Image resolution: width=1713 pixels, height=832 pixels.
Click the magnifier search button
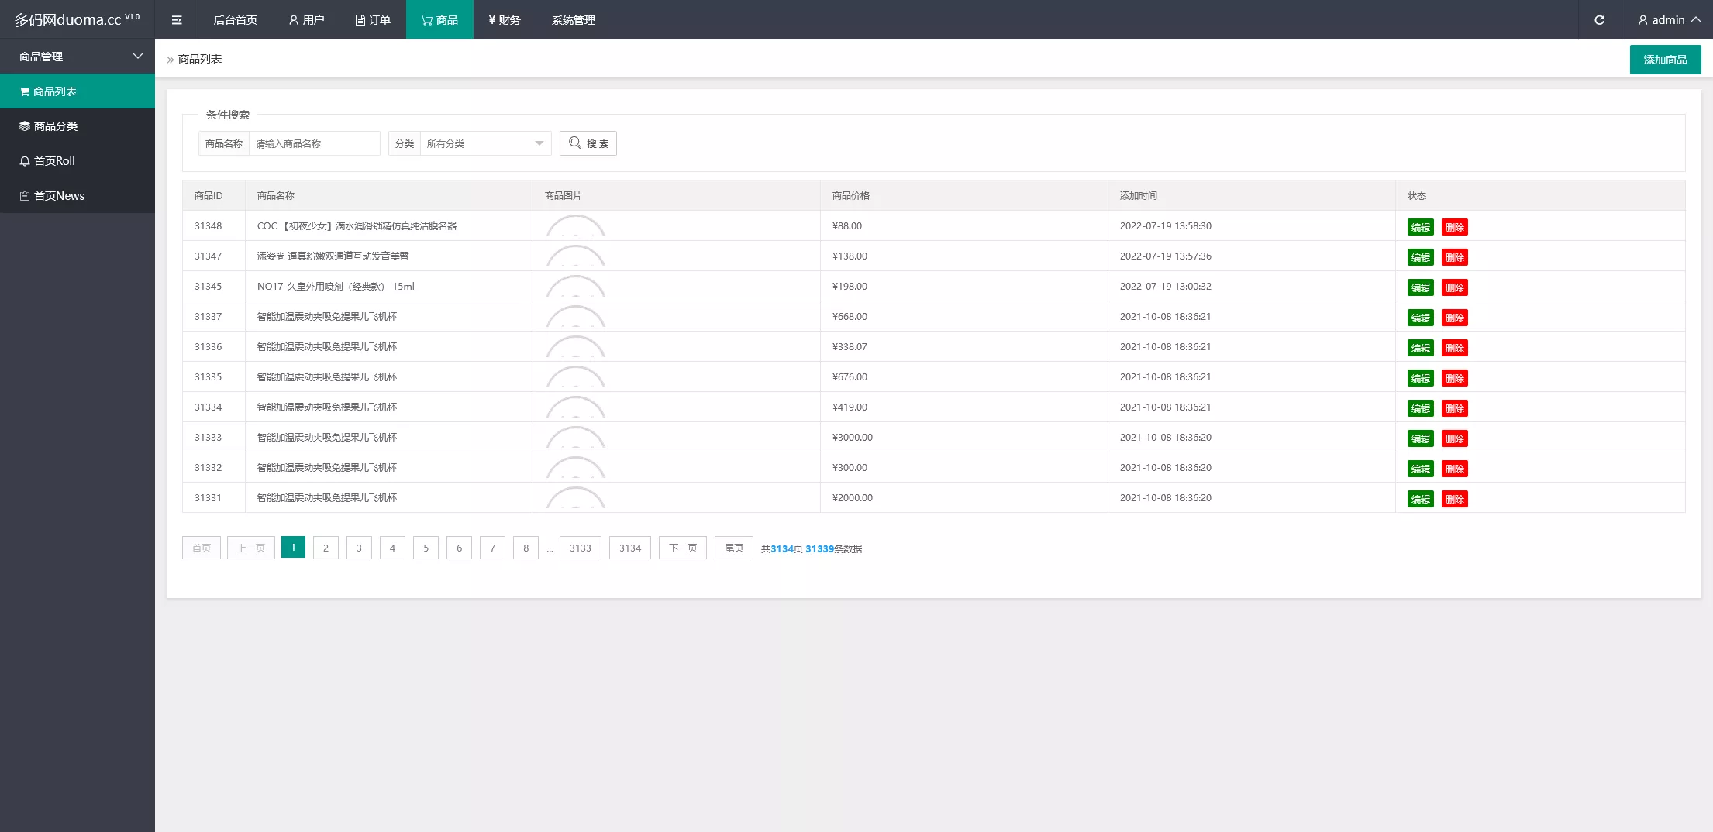[x=588, y=143]
